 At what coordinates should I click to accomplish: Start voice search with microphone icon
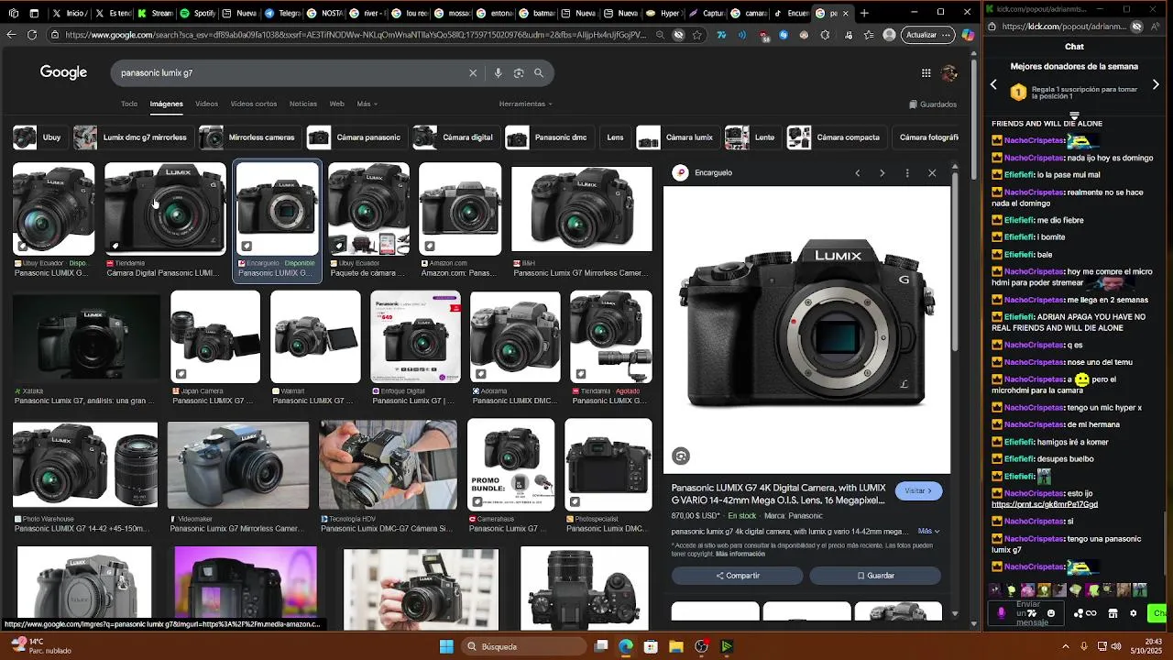pos(498,72)
